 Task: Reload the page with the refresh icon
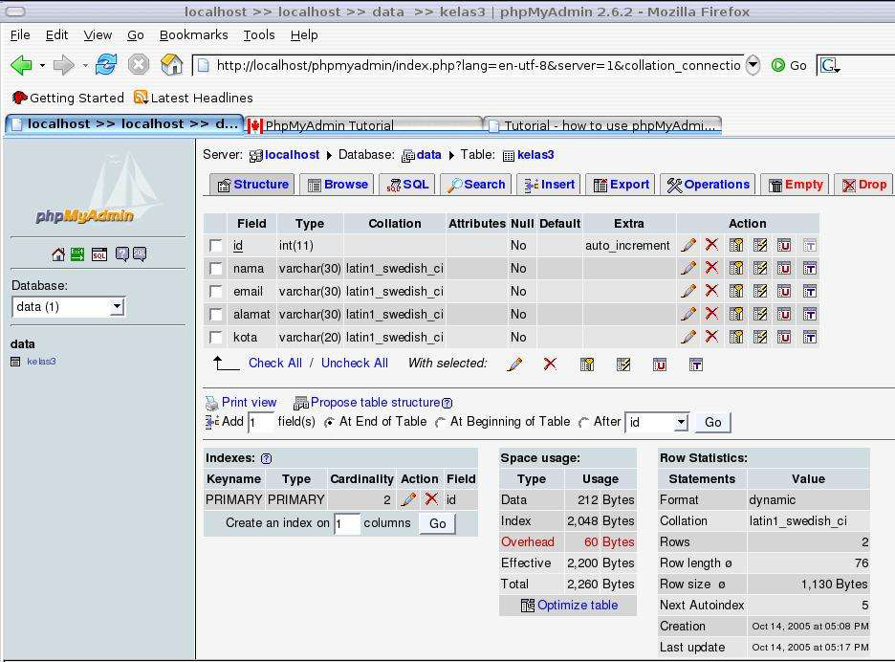click(106, 64)
